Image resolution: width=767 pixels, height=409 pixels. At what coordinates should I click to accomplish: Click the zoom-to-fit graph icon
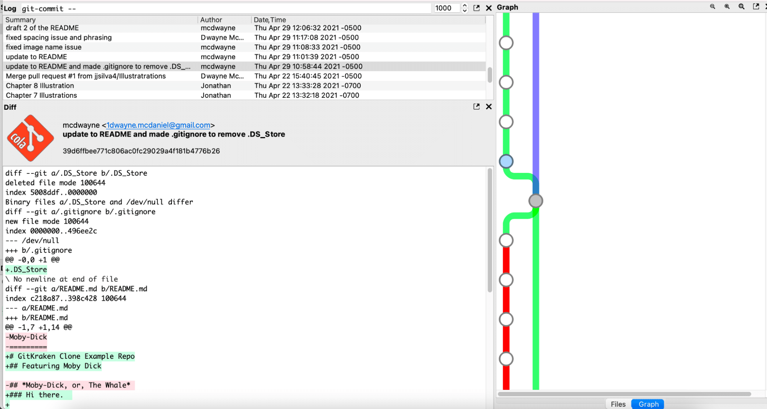(x=741, y=7)
